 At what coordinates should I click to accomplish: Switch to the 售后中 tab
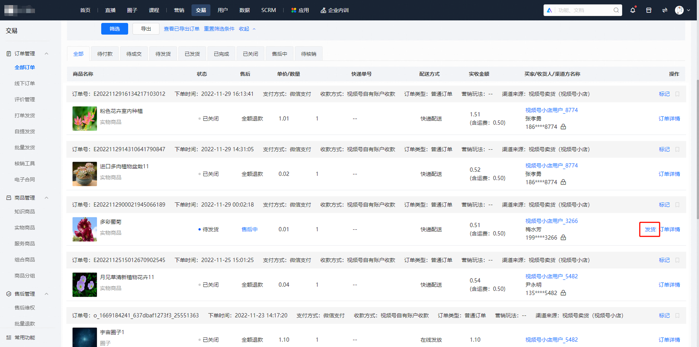click(280, 54)
